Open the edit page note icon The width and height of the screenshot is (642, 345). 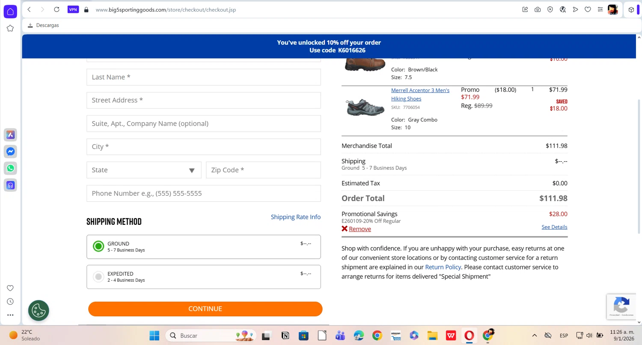tap(525, 9)
